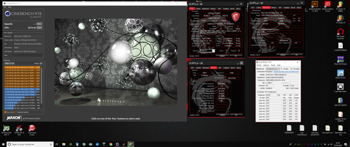Open Native Access desktop icon
Viewport: 350px width, 147px height.
coord(340,74)
